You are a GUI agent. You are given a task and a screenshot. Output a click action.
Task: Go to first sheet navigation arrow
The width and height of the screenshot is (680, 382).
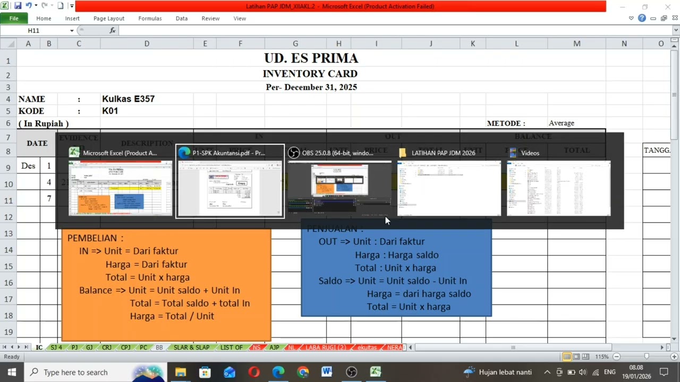(5, 348)
